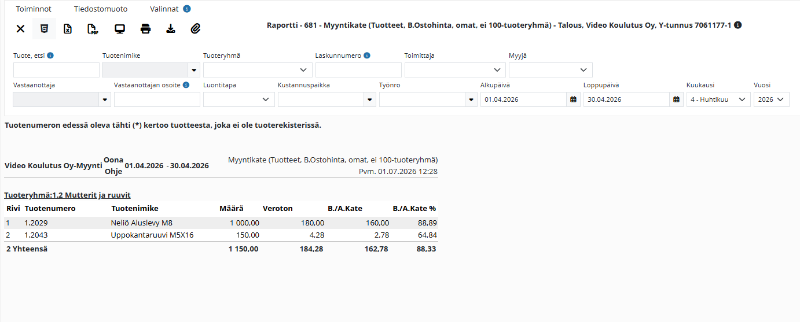800x322 pixels.
Task: Click the margin percent 88,89
Action: click(426, 223)
